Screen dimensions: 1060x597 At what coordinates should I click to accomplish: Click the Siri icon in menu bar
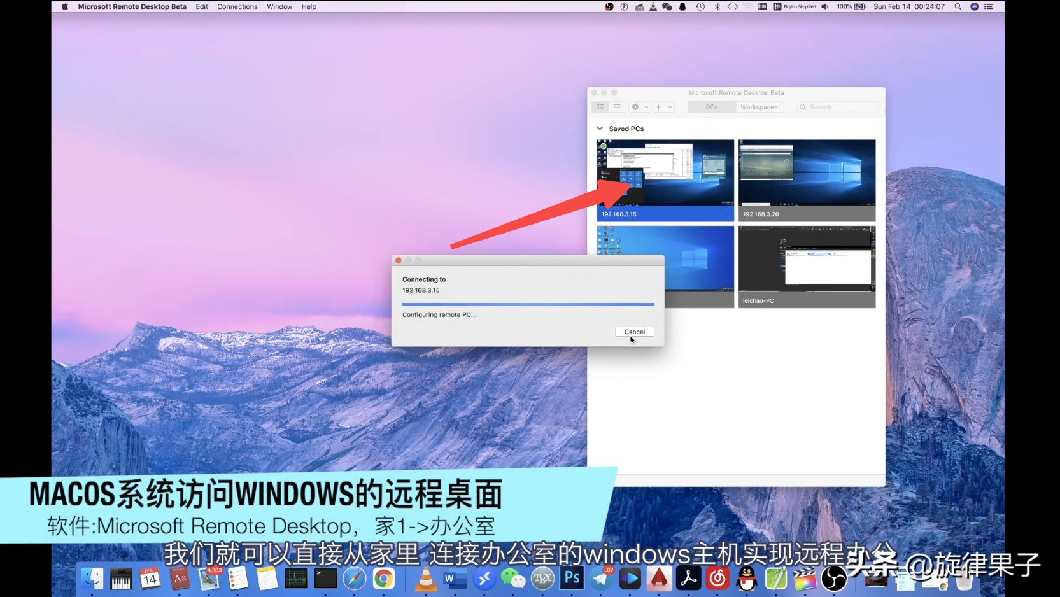pyautogui.click(x=974, y=6)
